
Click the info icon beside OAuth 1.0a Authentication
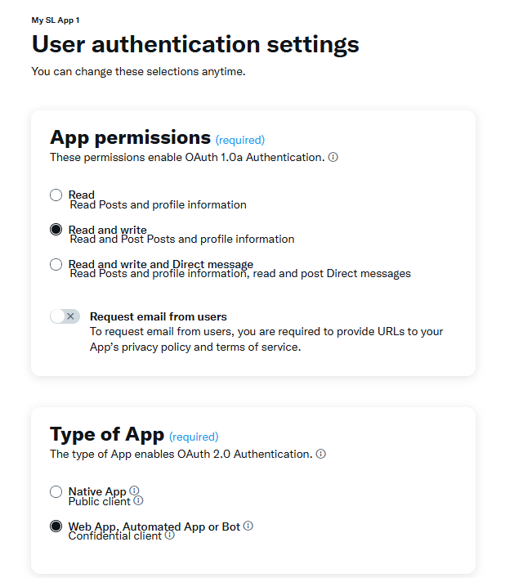pos(333,157)
